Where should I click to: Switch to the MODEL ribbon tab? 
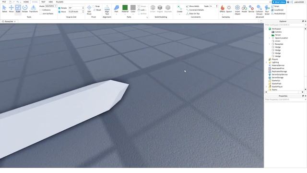(35, 2)
